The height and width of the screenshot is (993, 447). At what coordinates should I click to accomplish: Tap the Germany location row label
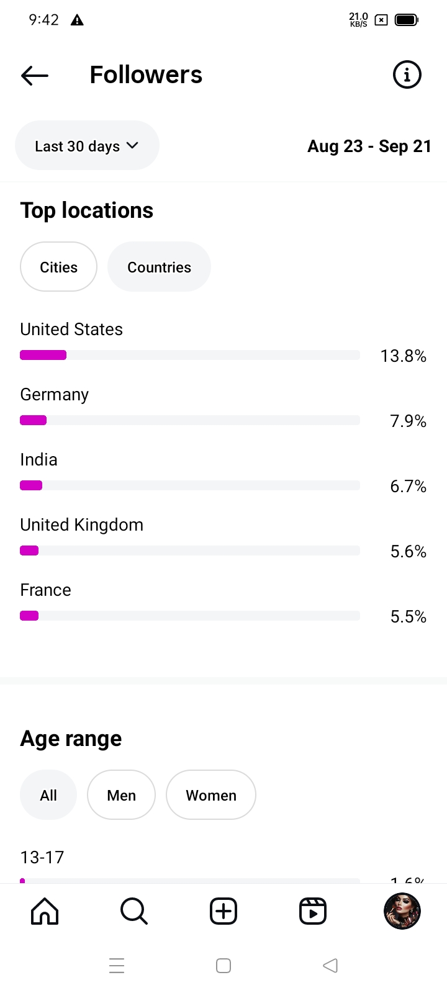pyautogui.click(x=55, y=395)
